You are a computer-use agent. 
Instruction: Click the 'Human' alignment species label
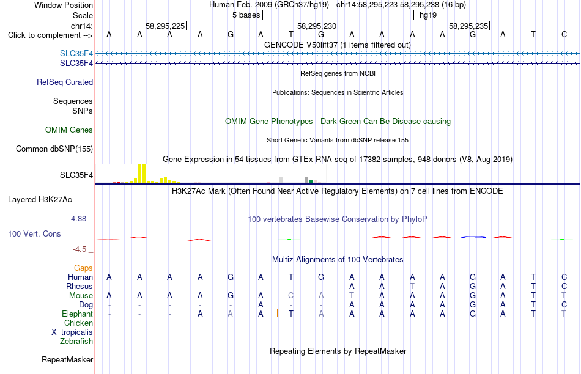click(80, 277)
